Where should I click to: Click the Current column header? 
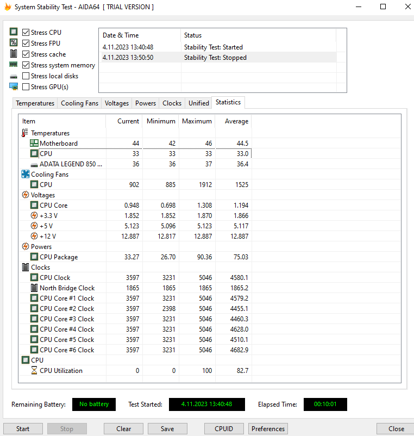coord(124,121)
